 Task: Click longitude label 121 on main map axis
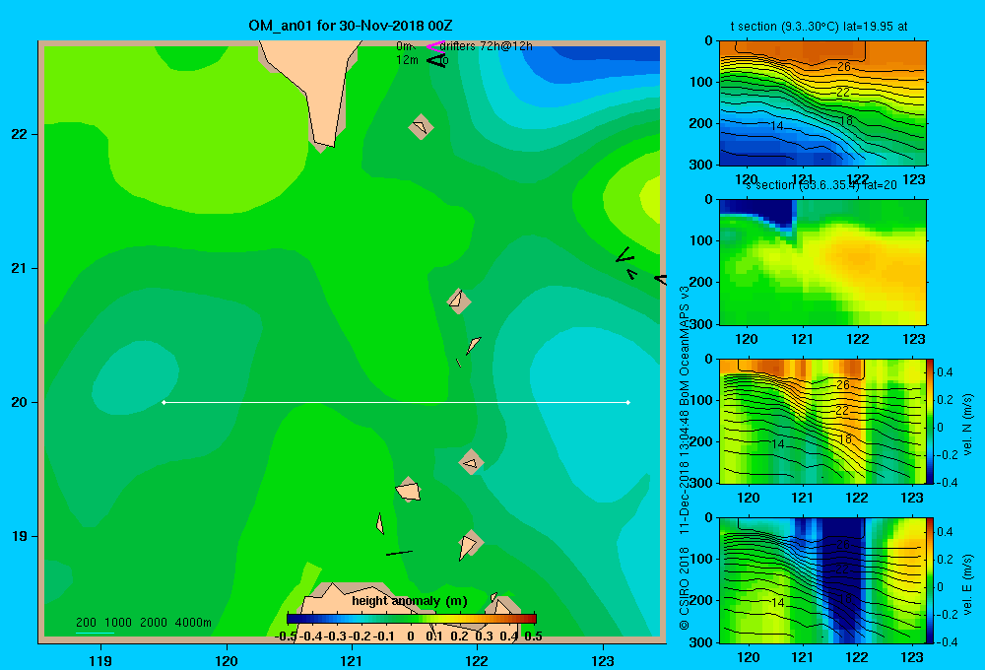[x=352, y=660]
